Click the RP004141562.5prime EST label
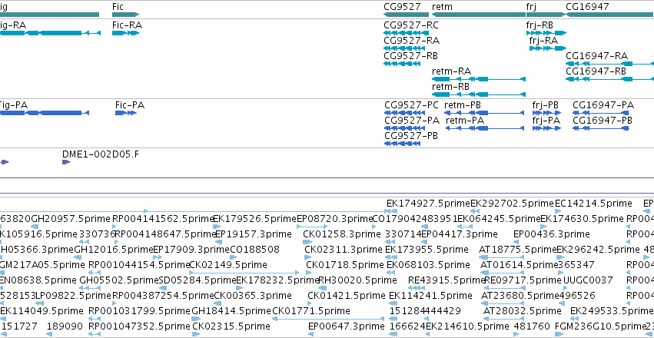 click(163, 218)
